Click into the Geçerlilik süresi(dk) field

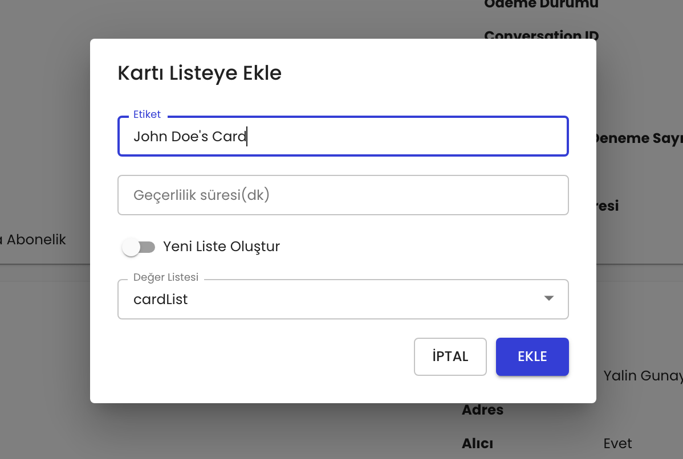[x=343, y=195]
